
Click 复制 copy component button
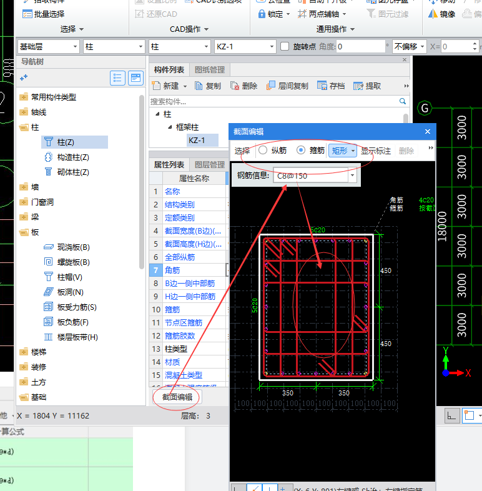(207, 86)
